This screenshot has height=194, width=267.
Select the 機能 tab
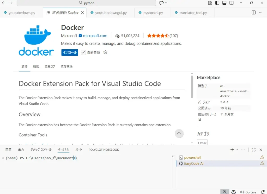click(36, 66)
